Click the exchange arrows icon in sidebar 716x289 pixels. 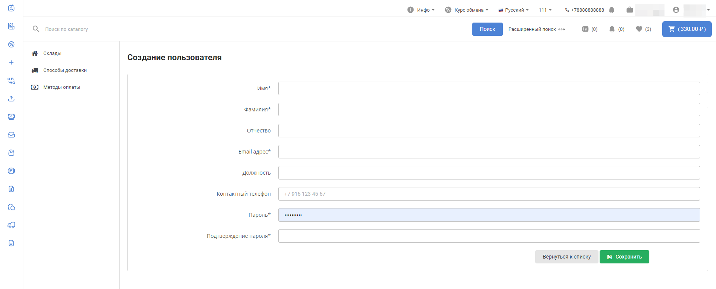11,81
